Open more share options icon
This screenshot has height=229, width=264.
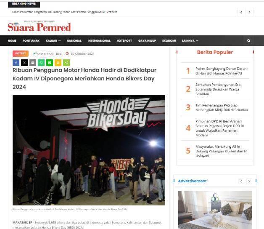click(x=66, y=63)
